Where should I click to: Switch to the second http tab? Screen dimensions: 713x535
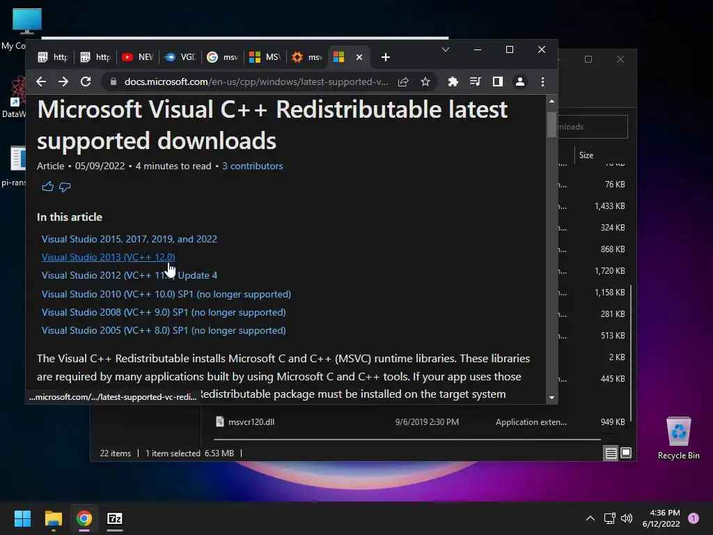click(95, 57)
